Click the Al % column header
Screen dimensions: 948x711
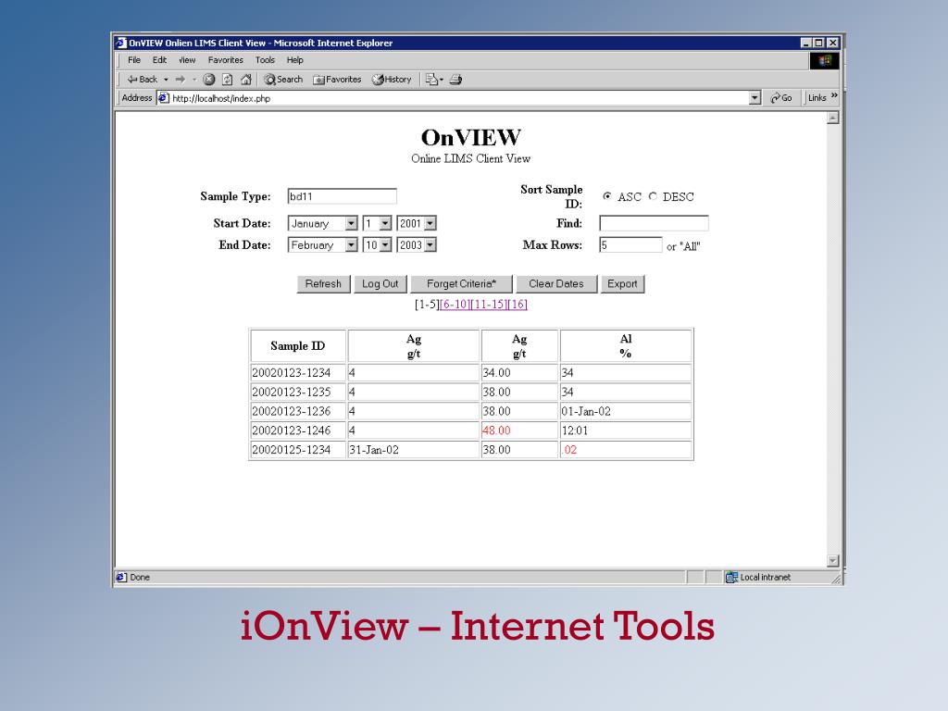[626, 346]
